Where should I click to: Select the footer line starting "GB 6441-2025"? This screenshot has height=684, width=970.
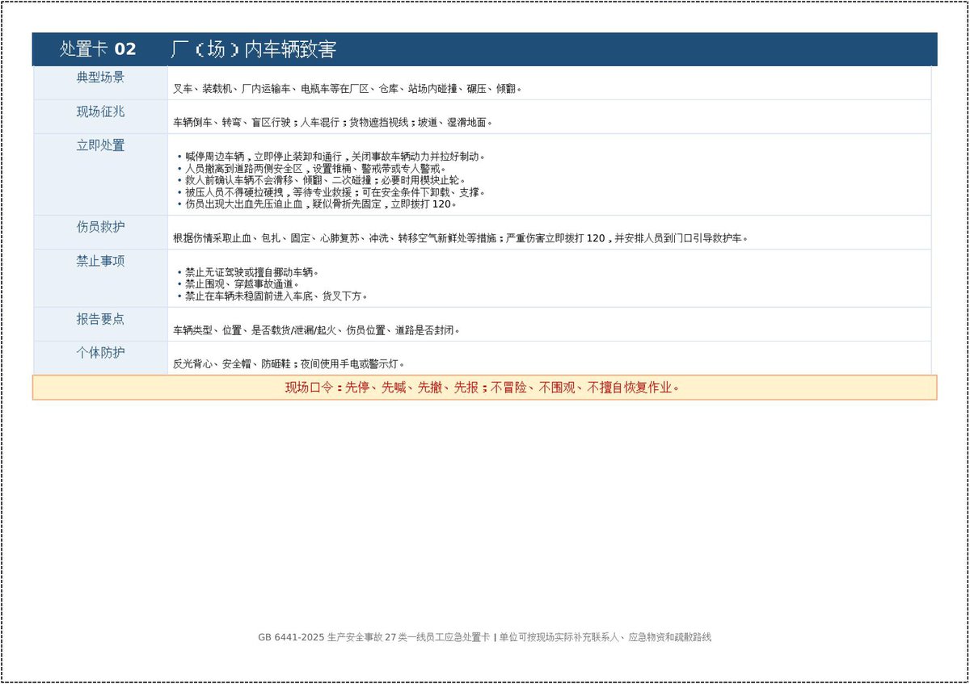[x=485, y=637]
